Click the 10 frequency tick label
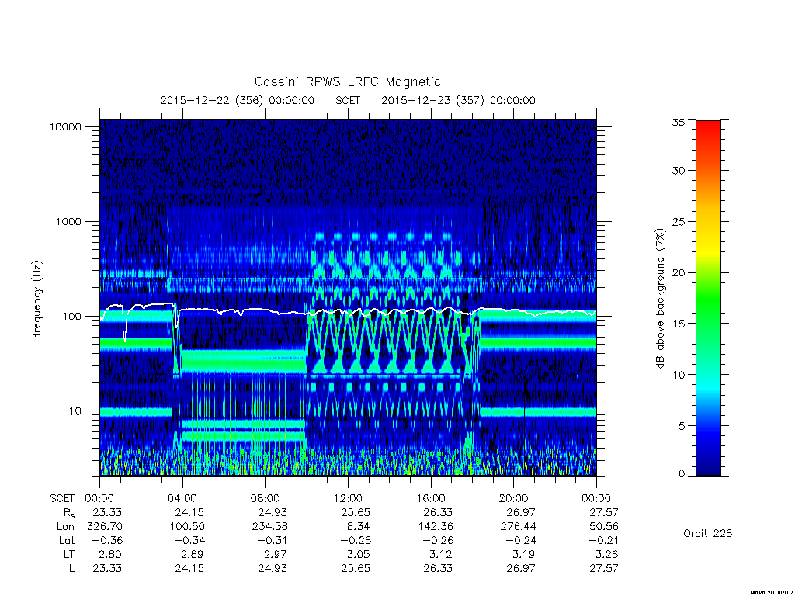795x596 pixels. pos(75,411)
